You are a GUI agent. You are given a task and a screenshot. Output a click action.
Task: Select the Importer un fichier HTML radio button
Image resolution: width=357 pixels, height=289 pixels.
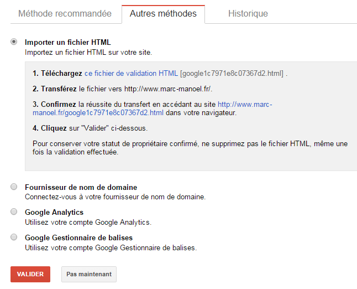(14, 42)
